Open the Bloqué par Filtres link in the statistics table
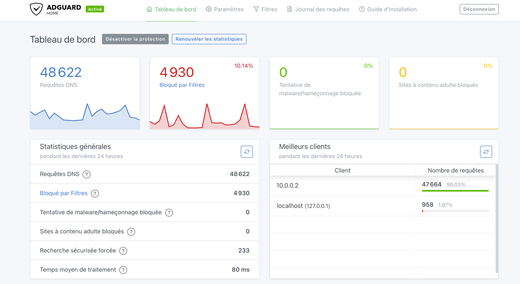The width and height of the screenshot is (520, 284). tap(64, 193)
